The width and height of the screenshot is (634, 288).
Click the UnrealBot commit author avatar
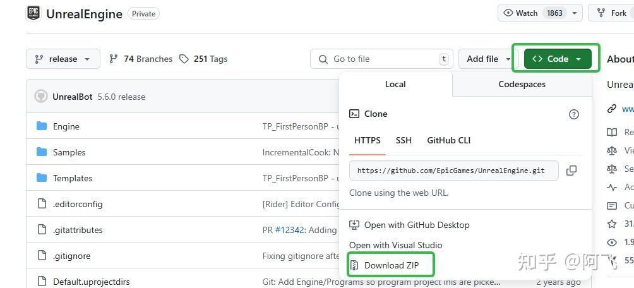point(41,97)
